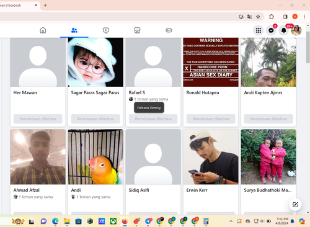Open Microsoft Store from the taskbar
This screenshot has width=310, height=227.
point(78,221)
